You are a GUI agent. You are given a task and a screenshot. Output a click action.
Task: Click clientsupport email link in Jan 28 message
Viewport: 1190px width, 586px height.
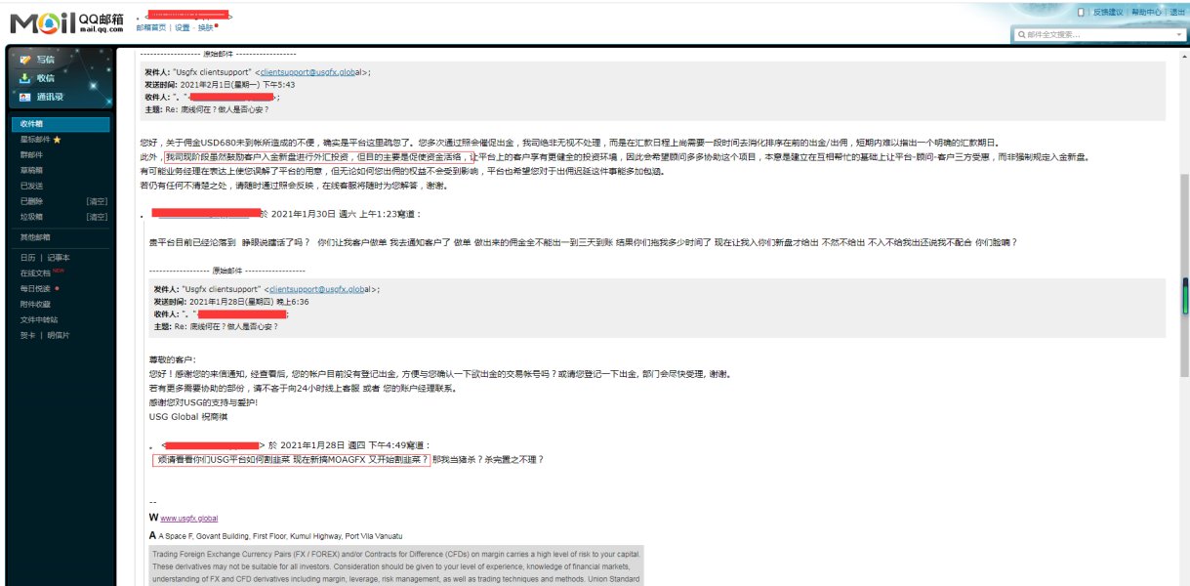(317, 289)
